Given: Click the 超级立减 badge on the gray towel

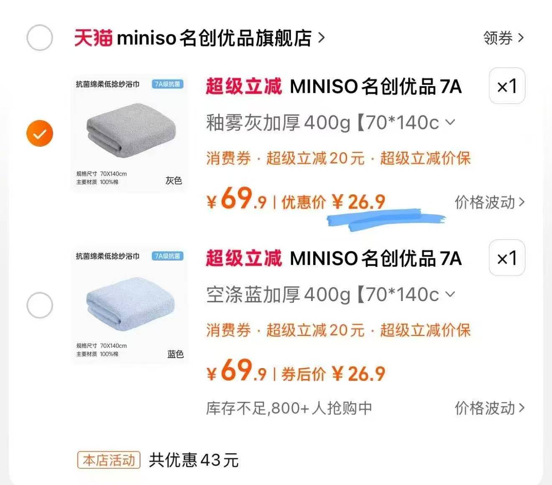Looking at the screenshot, I should tap(244, 87).
